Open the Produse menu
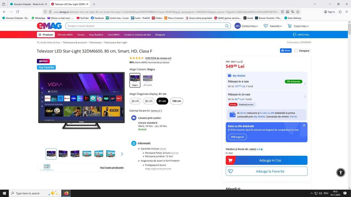This screenshot has width=351, height=197. click(46, 35)
